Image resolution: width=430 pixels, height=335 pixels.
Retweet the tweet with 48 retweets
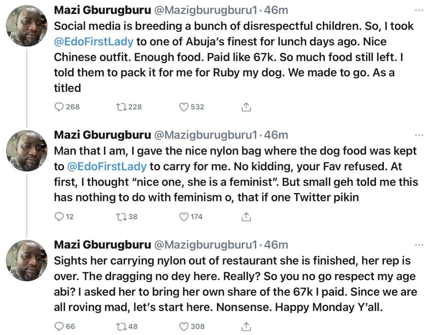click(x=120, y=327)
